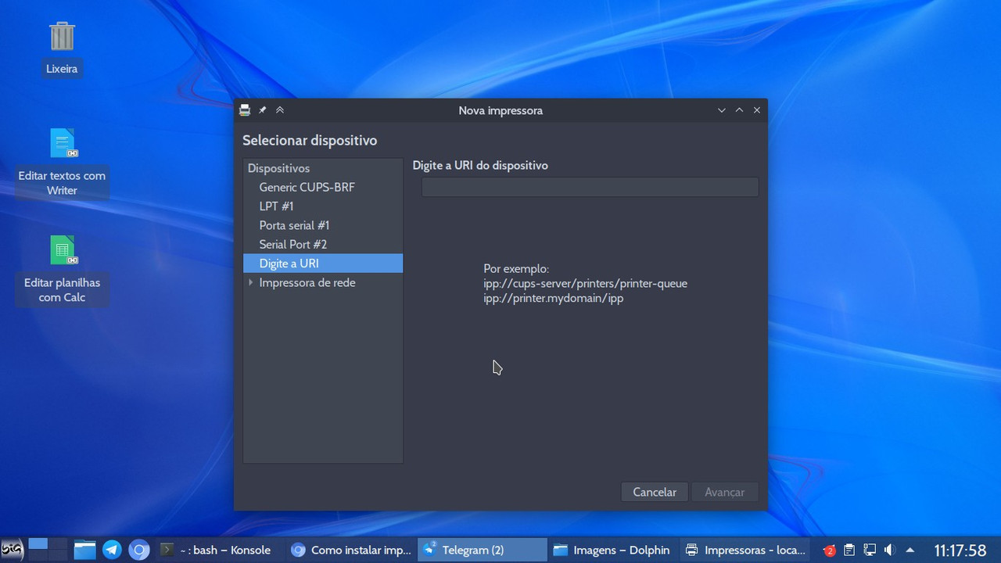
Task: Expand the Impressora de rede tree node
Action: point(250,282)
